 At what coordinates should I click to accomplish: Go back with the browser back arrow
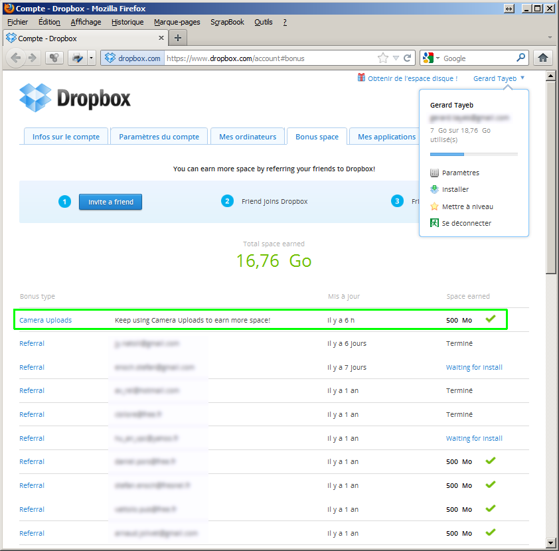coord(16,58)
